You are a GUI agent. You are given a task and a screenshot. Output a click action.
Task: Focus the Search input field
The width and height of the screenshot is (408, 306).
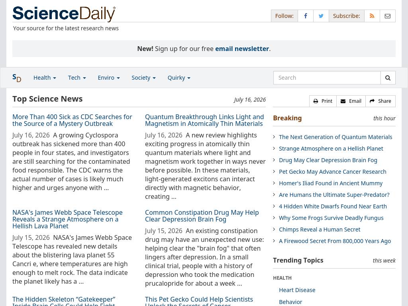point(327,78)
